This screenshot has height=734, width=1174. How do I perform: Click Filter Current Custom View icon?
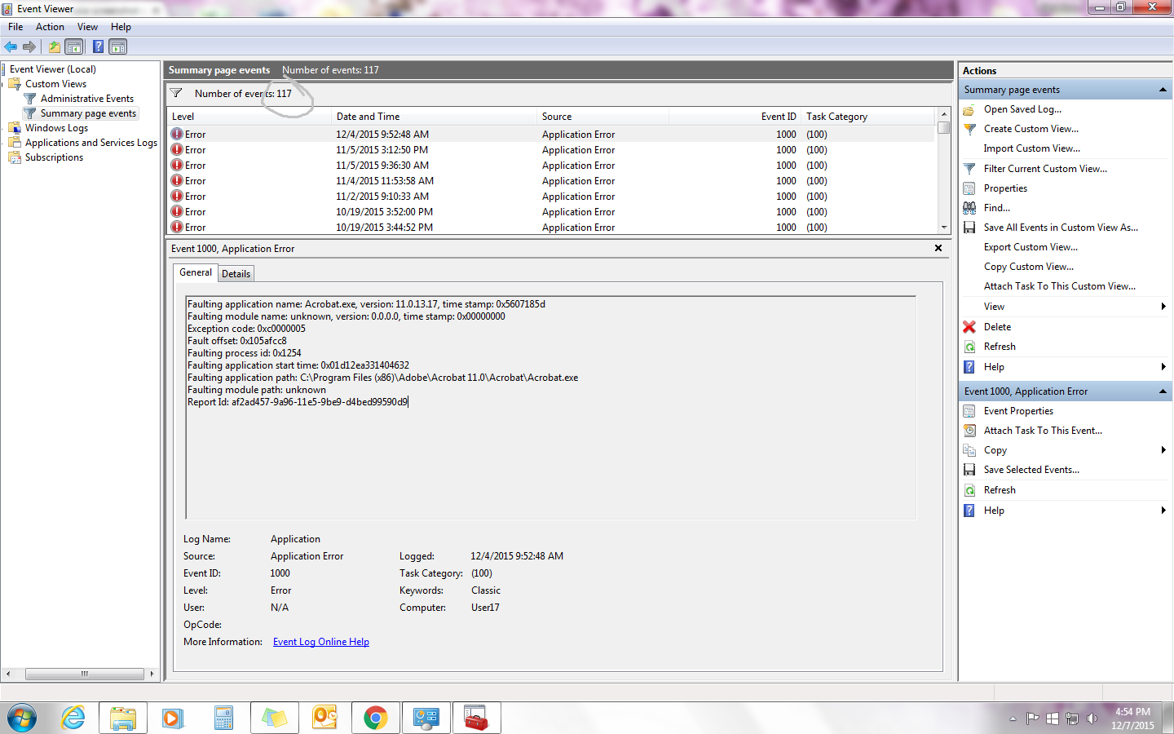point(969,169)
